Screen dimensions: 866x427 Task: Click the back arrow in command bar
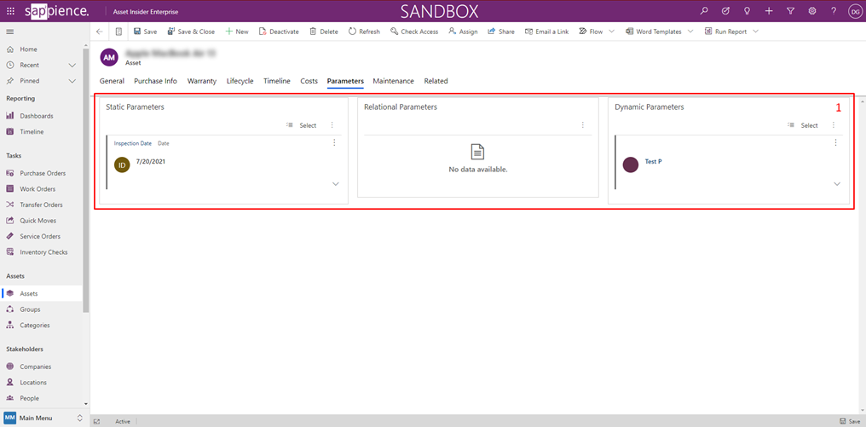point(100,32)
